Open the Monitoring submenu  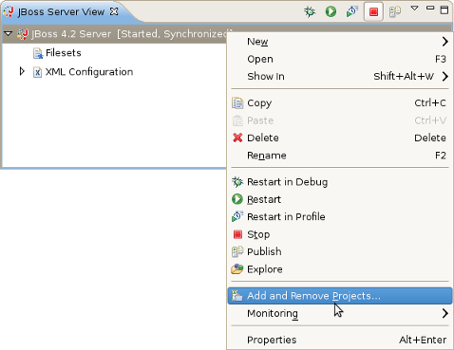click(340, 313)
